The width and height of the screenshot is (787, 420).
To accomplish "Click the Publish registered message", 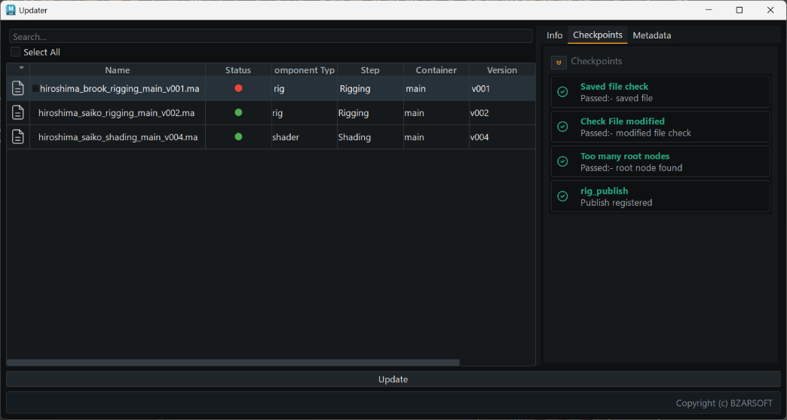I will [x=617, y=203].
